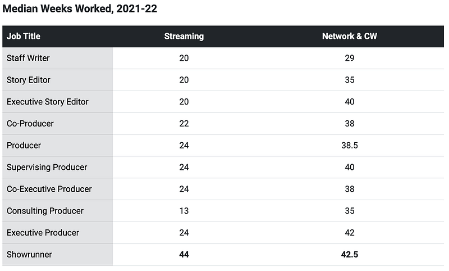
Task: Select the Supervising Producer row label
Action: (47, 167)
